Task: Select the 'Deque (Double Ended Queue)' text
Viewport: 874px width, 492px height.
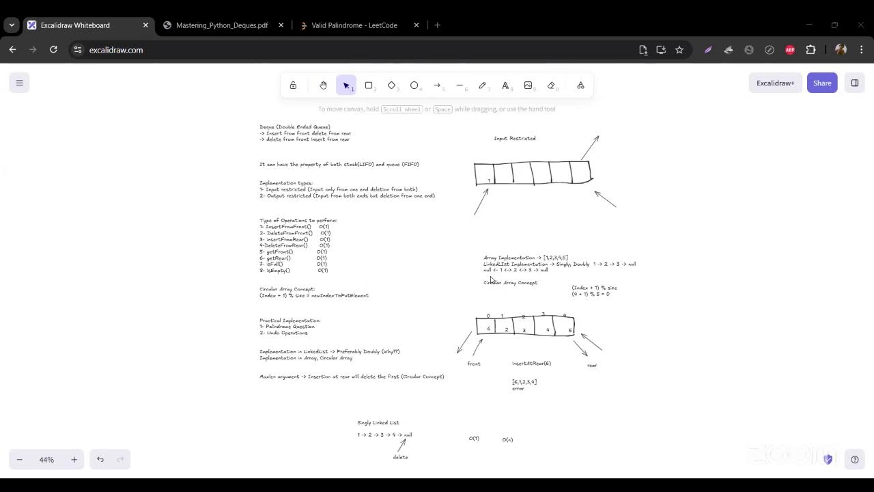Action: [295, 127]
